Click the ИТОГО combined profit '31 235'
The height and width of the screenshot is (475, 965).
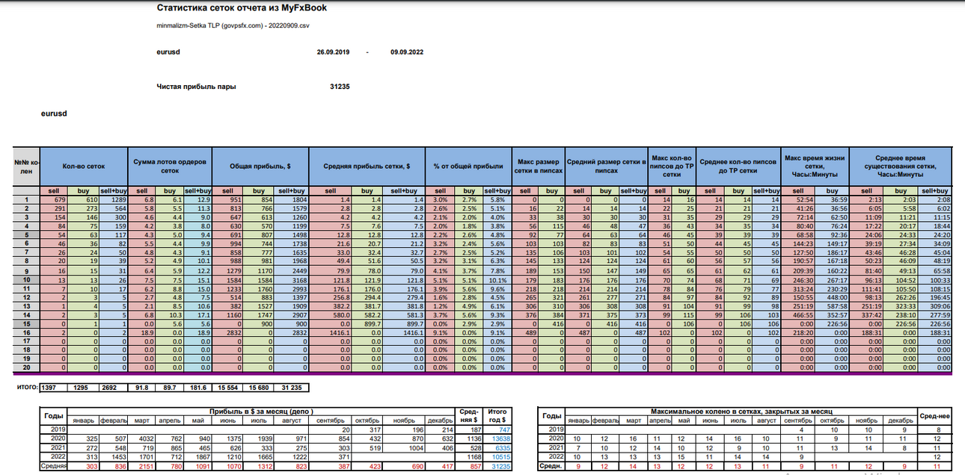pyautogui.click(x=292, y=388)
